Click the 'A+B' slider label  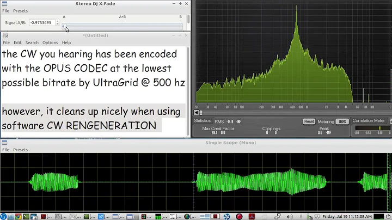pyautogui.click(x=122, y=17)
